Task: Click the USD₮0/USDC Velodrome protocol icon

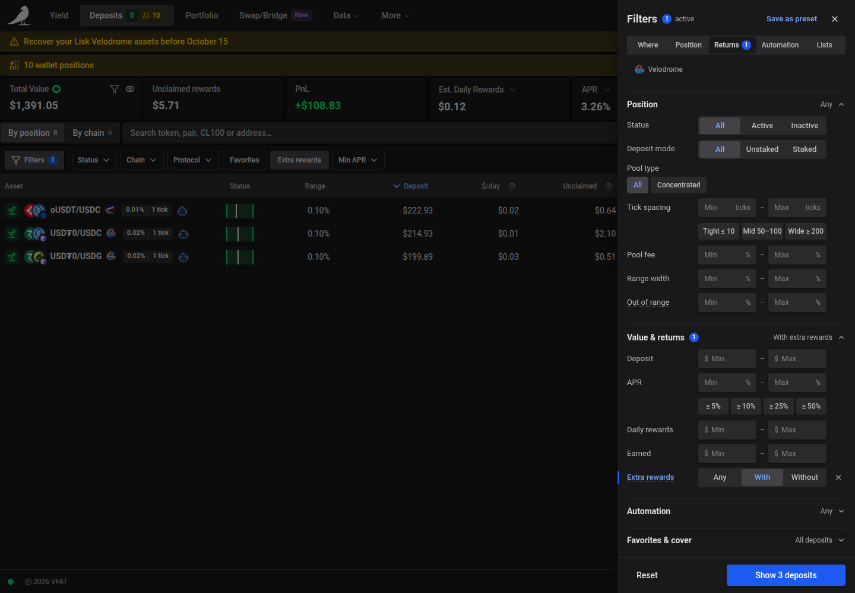Action: pyautogui.click(x=111, y=233)
